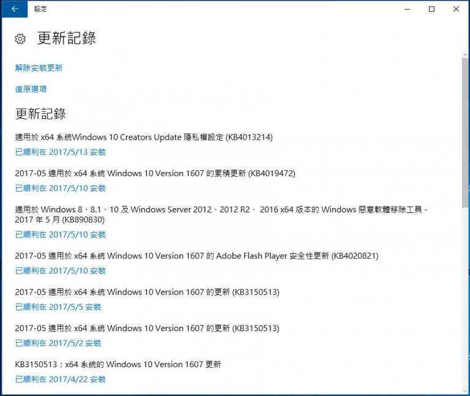
Task: Click the 更新記錄 section heading
Action: [40, 114]
